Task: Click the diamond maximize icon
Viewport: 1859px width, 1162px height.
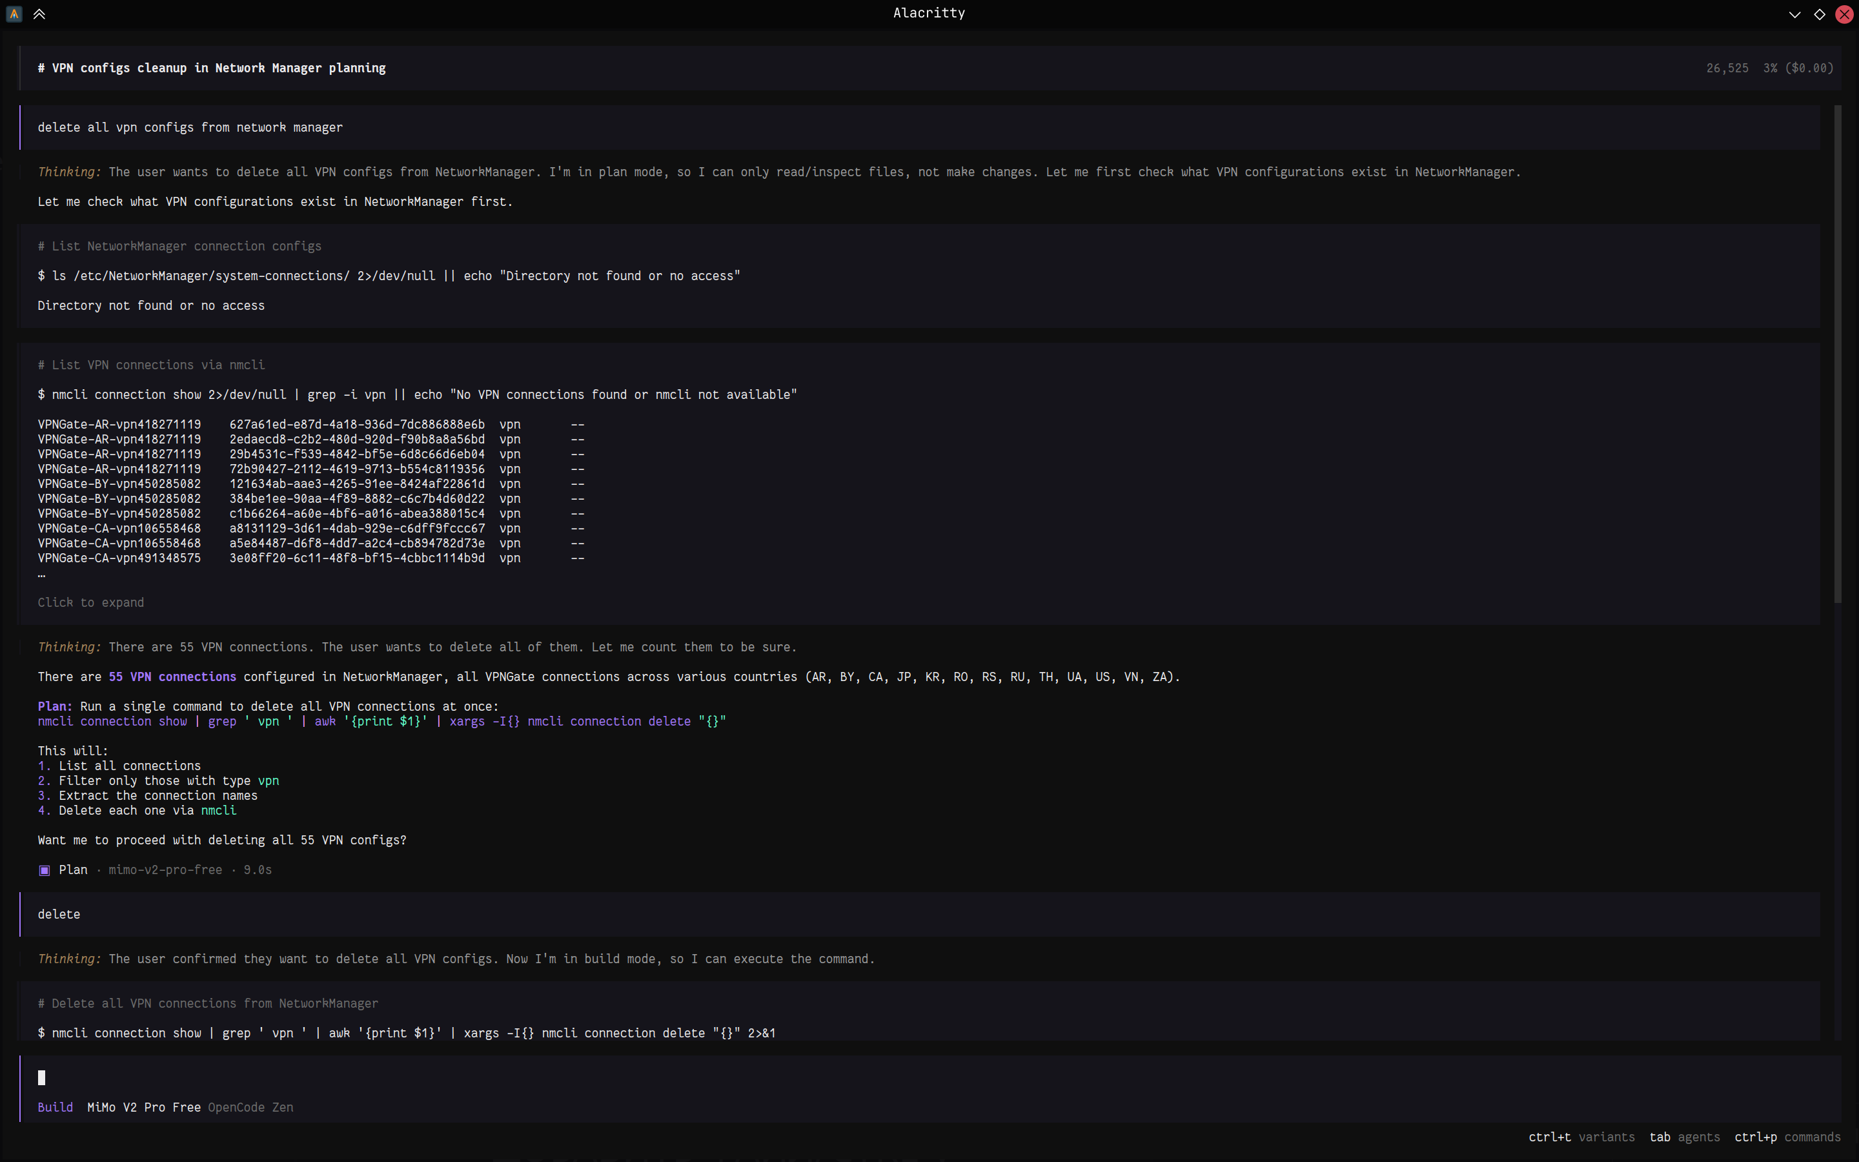Action: pyautogui.click(x=1819, y=14)
